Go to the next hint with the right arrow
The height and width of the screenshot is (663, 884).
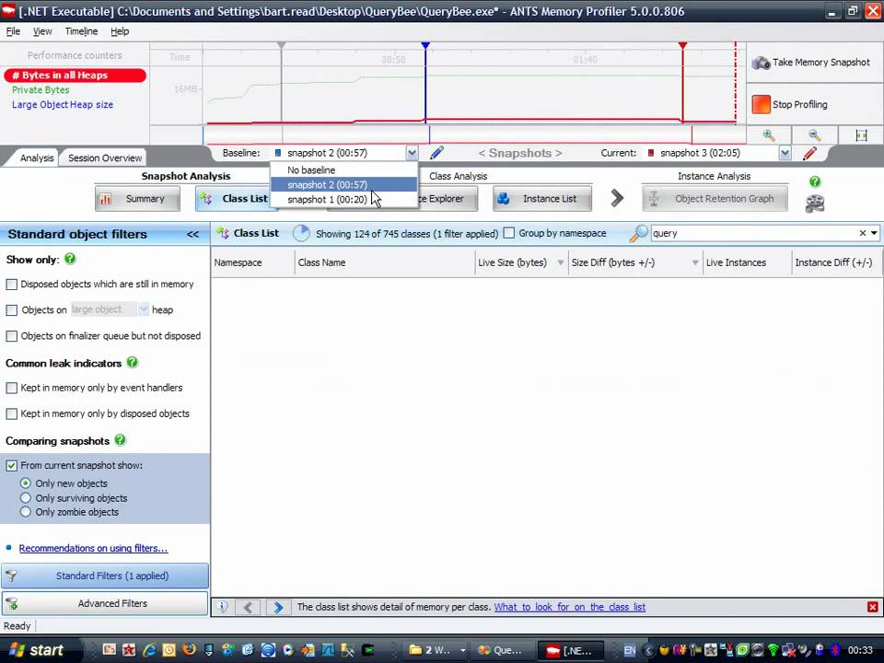(x=278, y=607)
